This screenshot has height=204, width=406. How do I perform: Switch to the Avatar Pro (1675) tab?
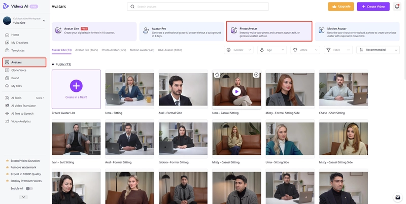click(x=86, y=50)
